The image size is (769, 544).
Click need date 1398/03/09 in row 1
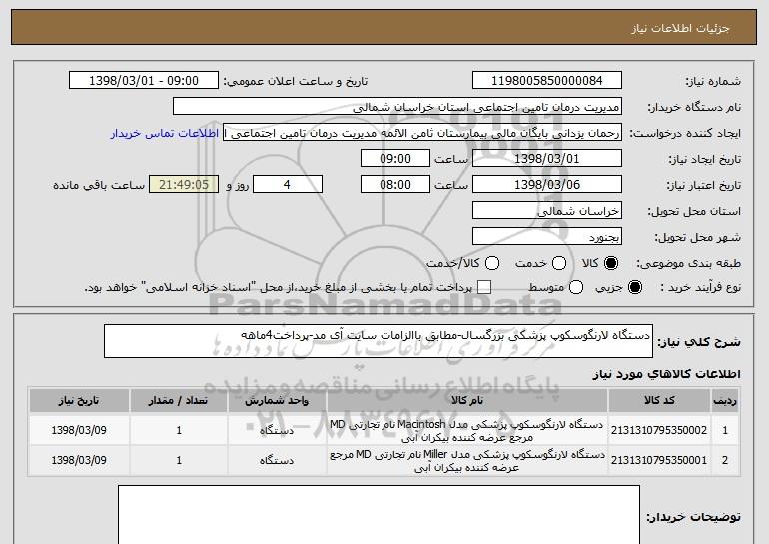79,430
